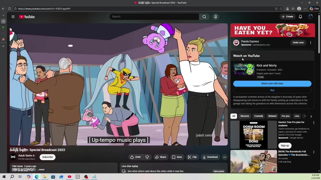The height and width of the screenshot is (180, 321).
Task: Select the All filter chip
Action: 234,116
